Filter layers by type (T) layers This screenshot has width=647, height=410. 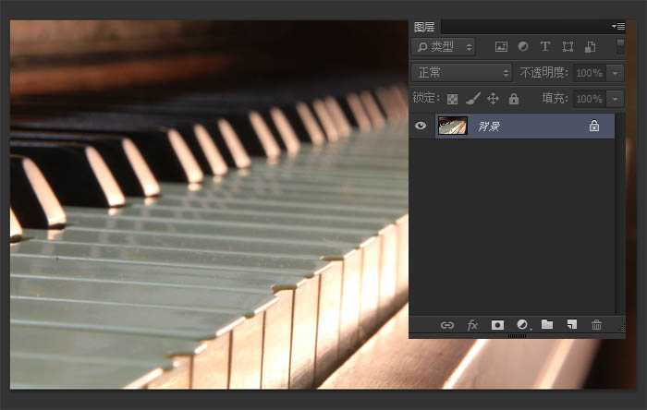[x=544, y=46]
